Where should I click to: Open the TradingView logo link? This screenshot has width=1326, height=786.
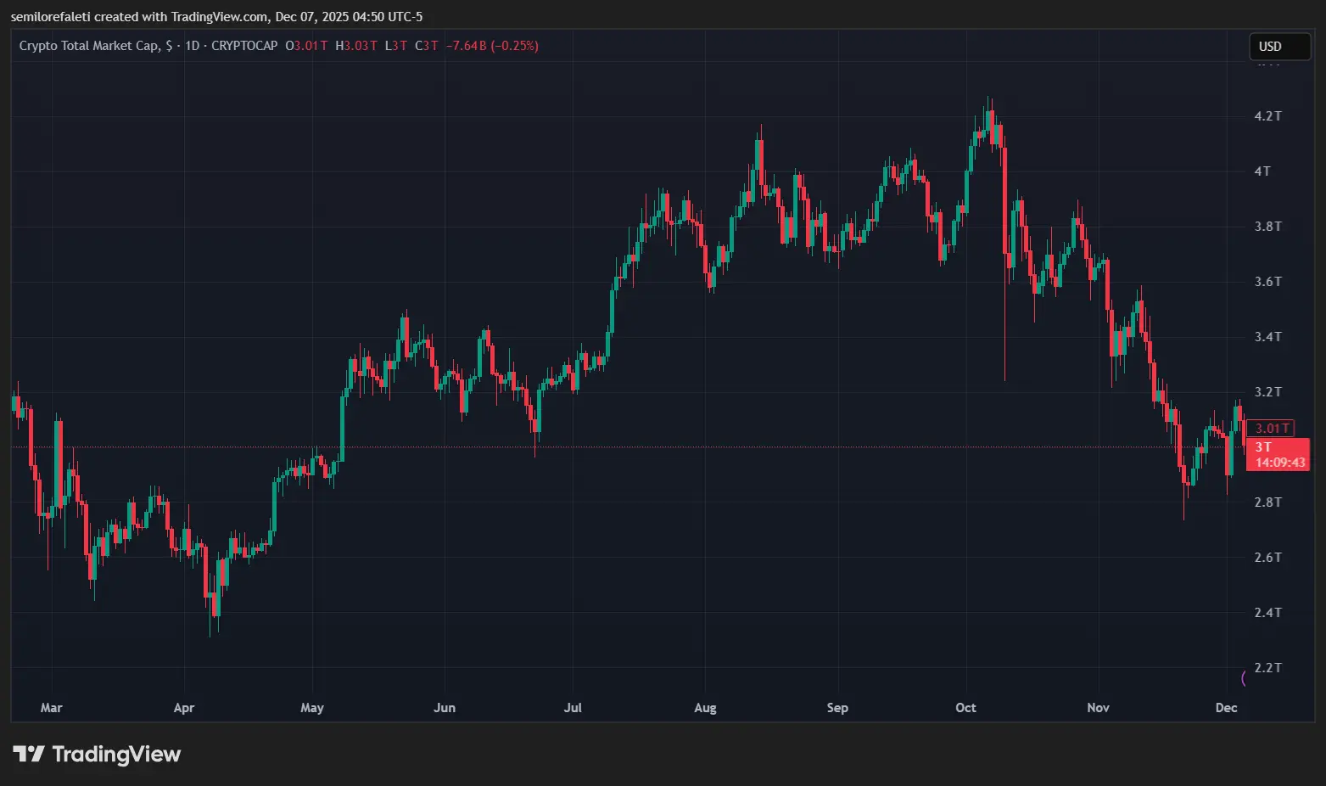click(97, 755)
